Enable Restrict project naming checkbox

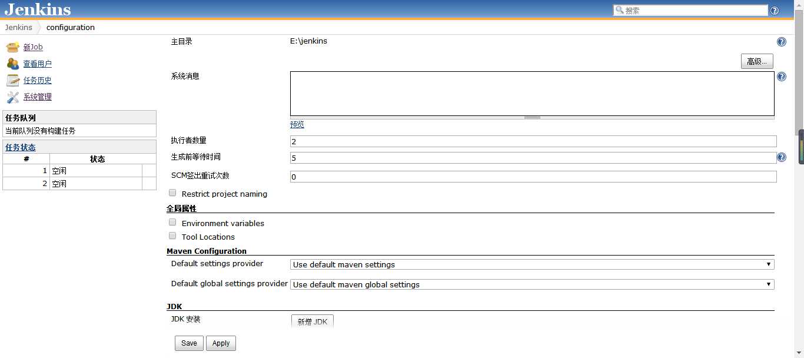[172, 193]
